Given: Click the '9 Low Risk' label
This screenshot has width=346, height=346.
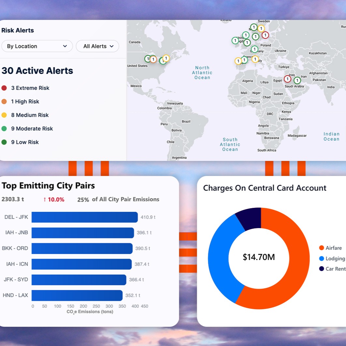Looking at the screenshot, I should [x=25, y=142].
